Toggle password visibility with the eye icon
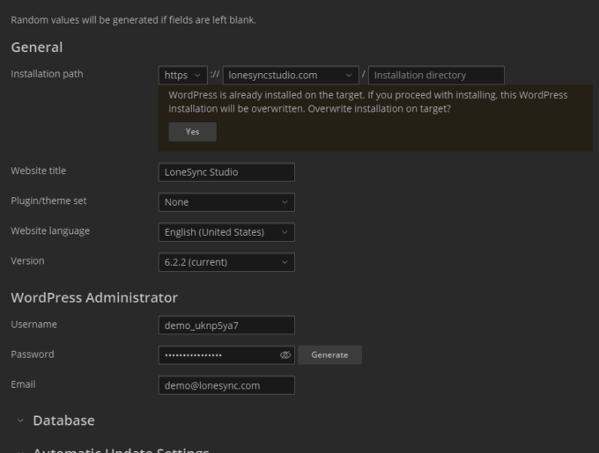599x453 pixels. click(x=285, y=355)
